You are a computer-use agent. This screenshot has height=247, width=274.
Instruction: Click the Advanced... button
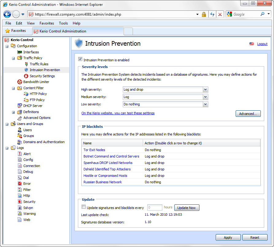pos(248,114)
